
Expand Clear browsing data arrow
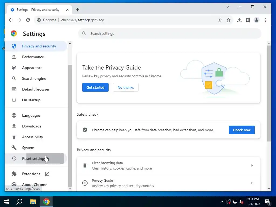(252, 165)
